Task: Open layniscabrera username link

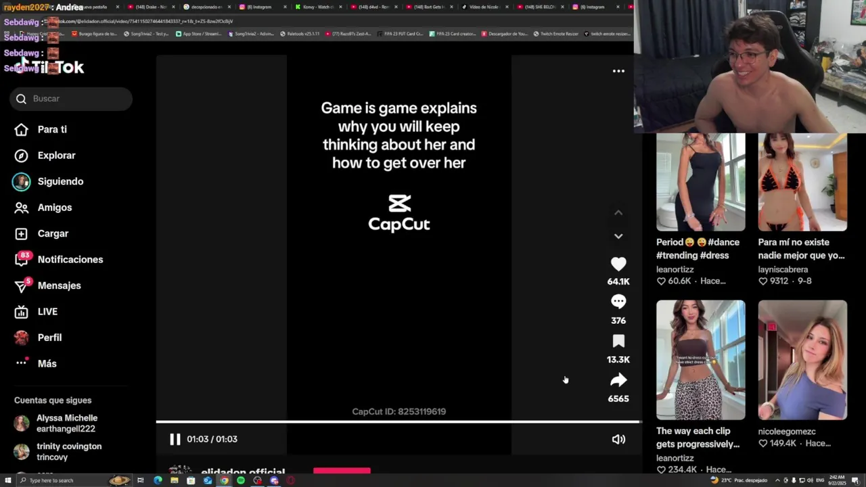Action: pyautogui.click(x=783, y=269)
